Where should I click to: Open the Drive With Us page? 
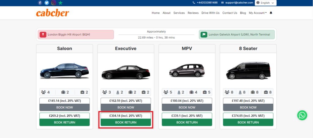click(210, 13)
